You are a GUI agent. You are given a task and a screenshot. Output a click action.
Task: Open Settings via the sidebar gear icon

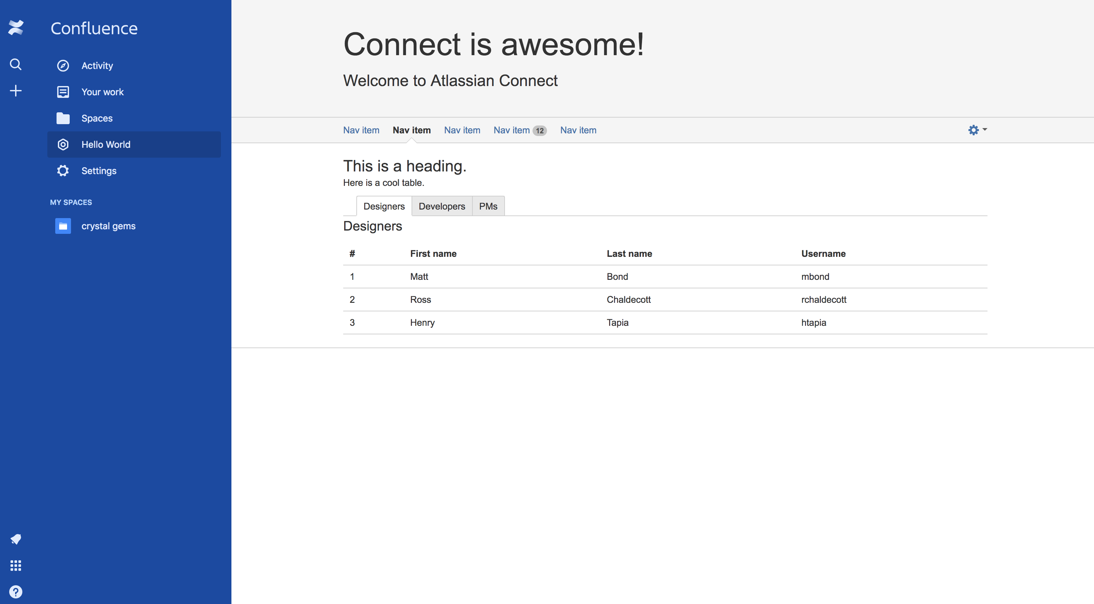(x=63, y=171)
